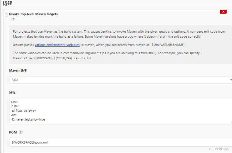Delete the Maven build step with red X
The height and width of the screenshot is (153, 232).
[x=223, y=12]
